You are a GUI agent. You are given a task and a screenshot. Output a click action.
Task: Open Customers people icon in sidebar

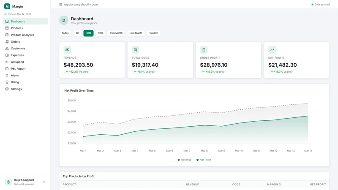coord(7,49)
